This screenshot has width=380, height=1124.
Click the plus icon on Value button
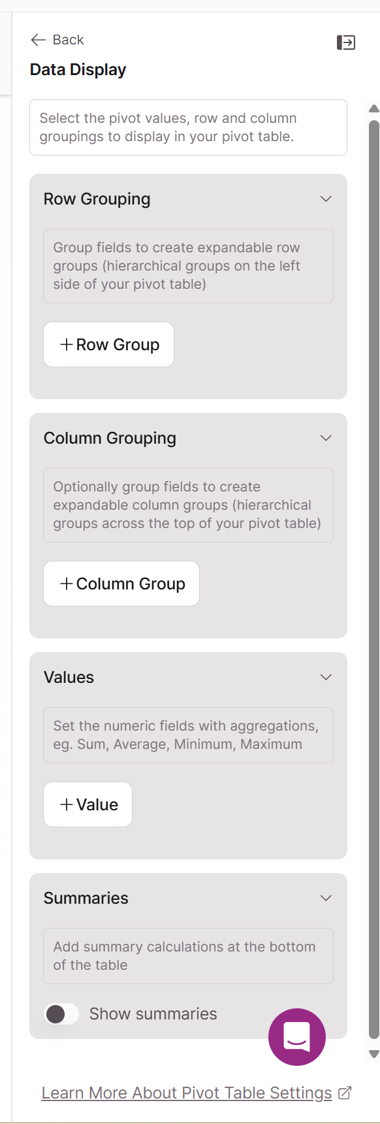(66, 804)
